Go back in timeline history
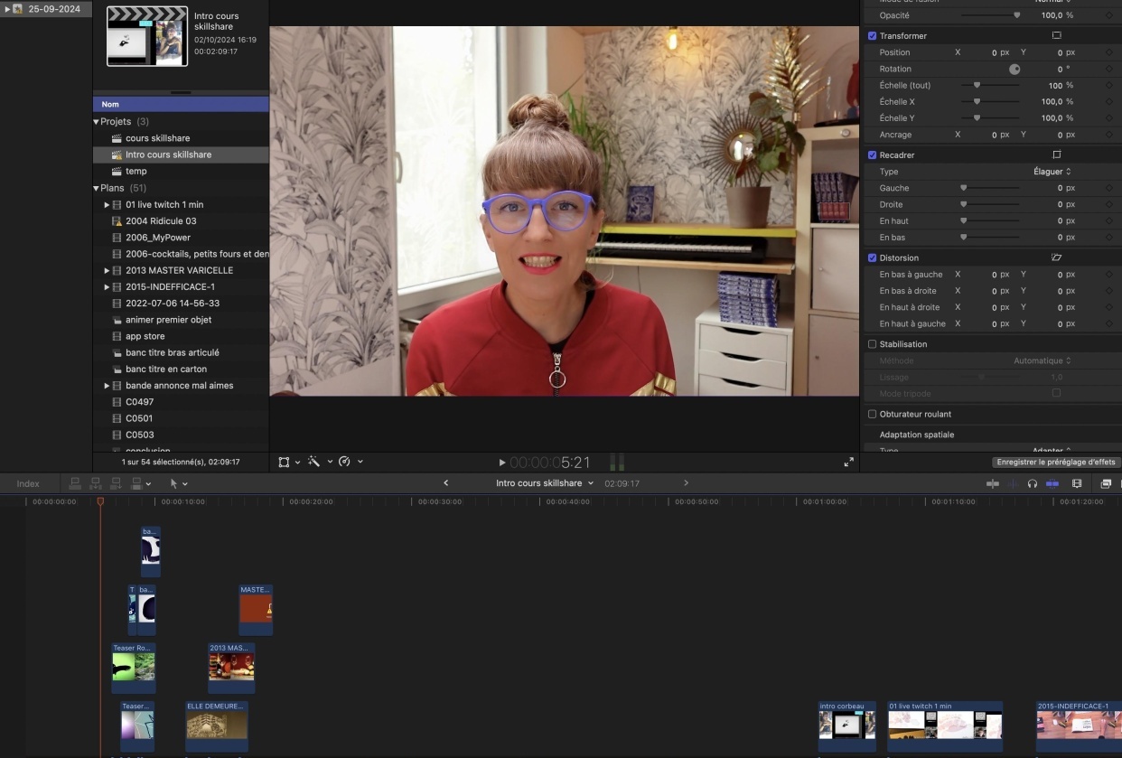The width and height of the screenshot is (1122, 758). point(445,483)
